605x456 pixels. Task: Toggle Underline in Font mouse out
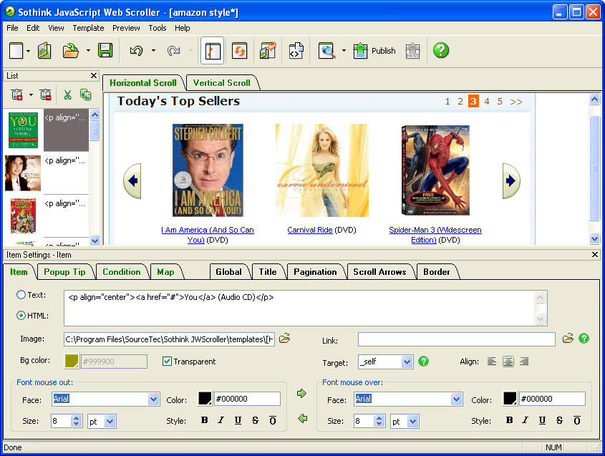pos(238,420)
